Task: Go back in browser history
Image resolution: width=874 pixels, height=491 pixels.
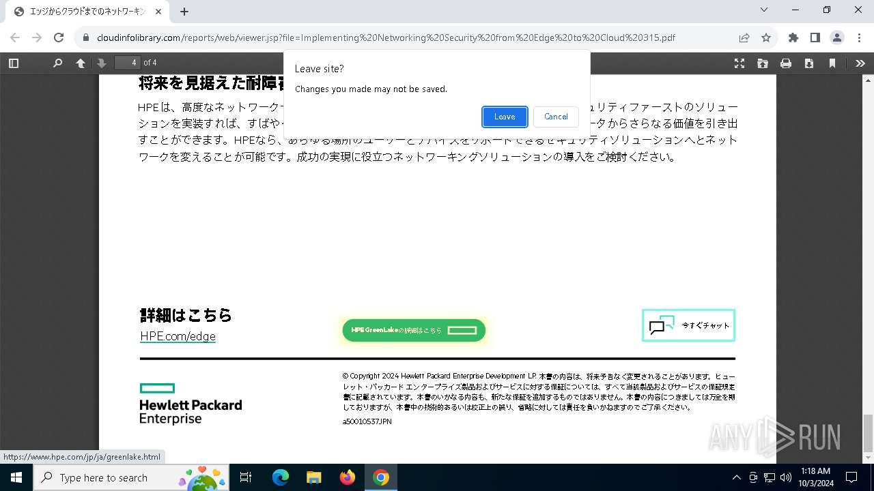Action: click(x=15, y=38)
